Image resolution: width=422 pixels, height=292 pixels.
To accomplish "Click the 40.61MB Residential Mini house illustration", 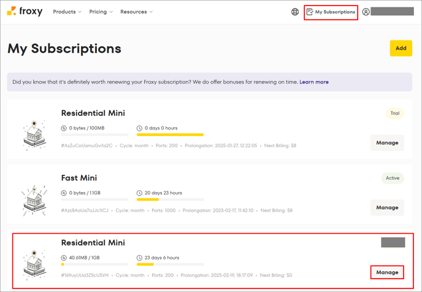I will point(34,265).
